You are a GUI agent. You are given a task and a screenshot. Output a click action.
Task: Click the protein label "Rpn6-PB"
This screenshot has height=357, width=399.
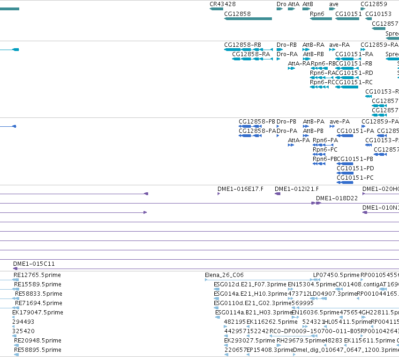coord(325,159)
